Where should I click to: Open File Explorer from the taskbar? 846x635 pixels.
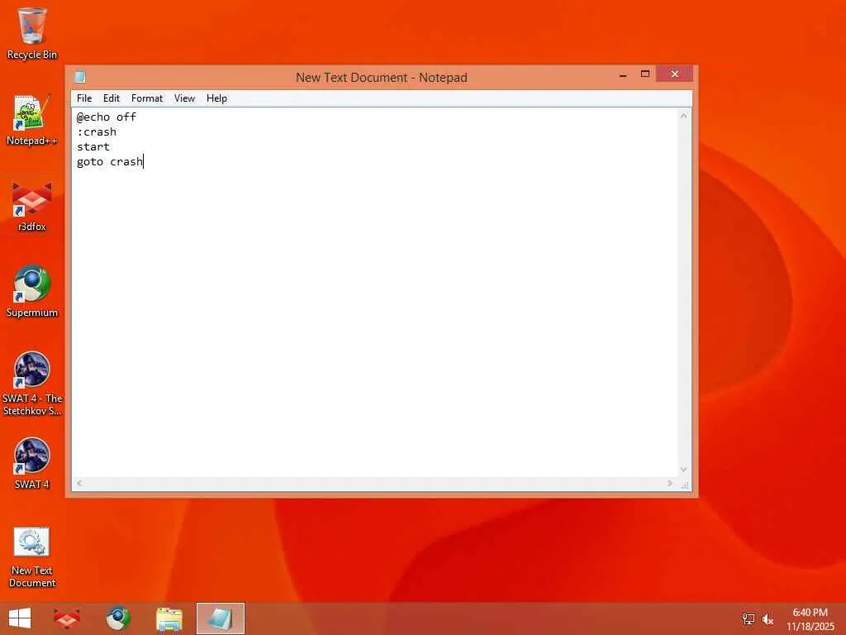[x=169, y=618]
